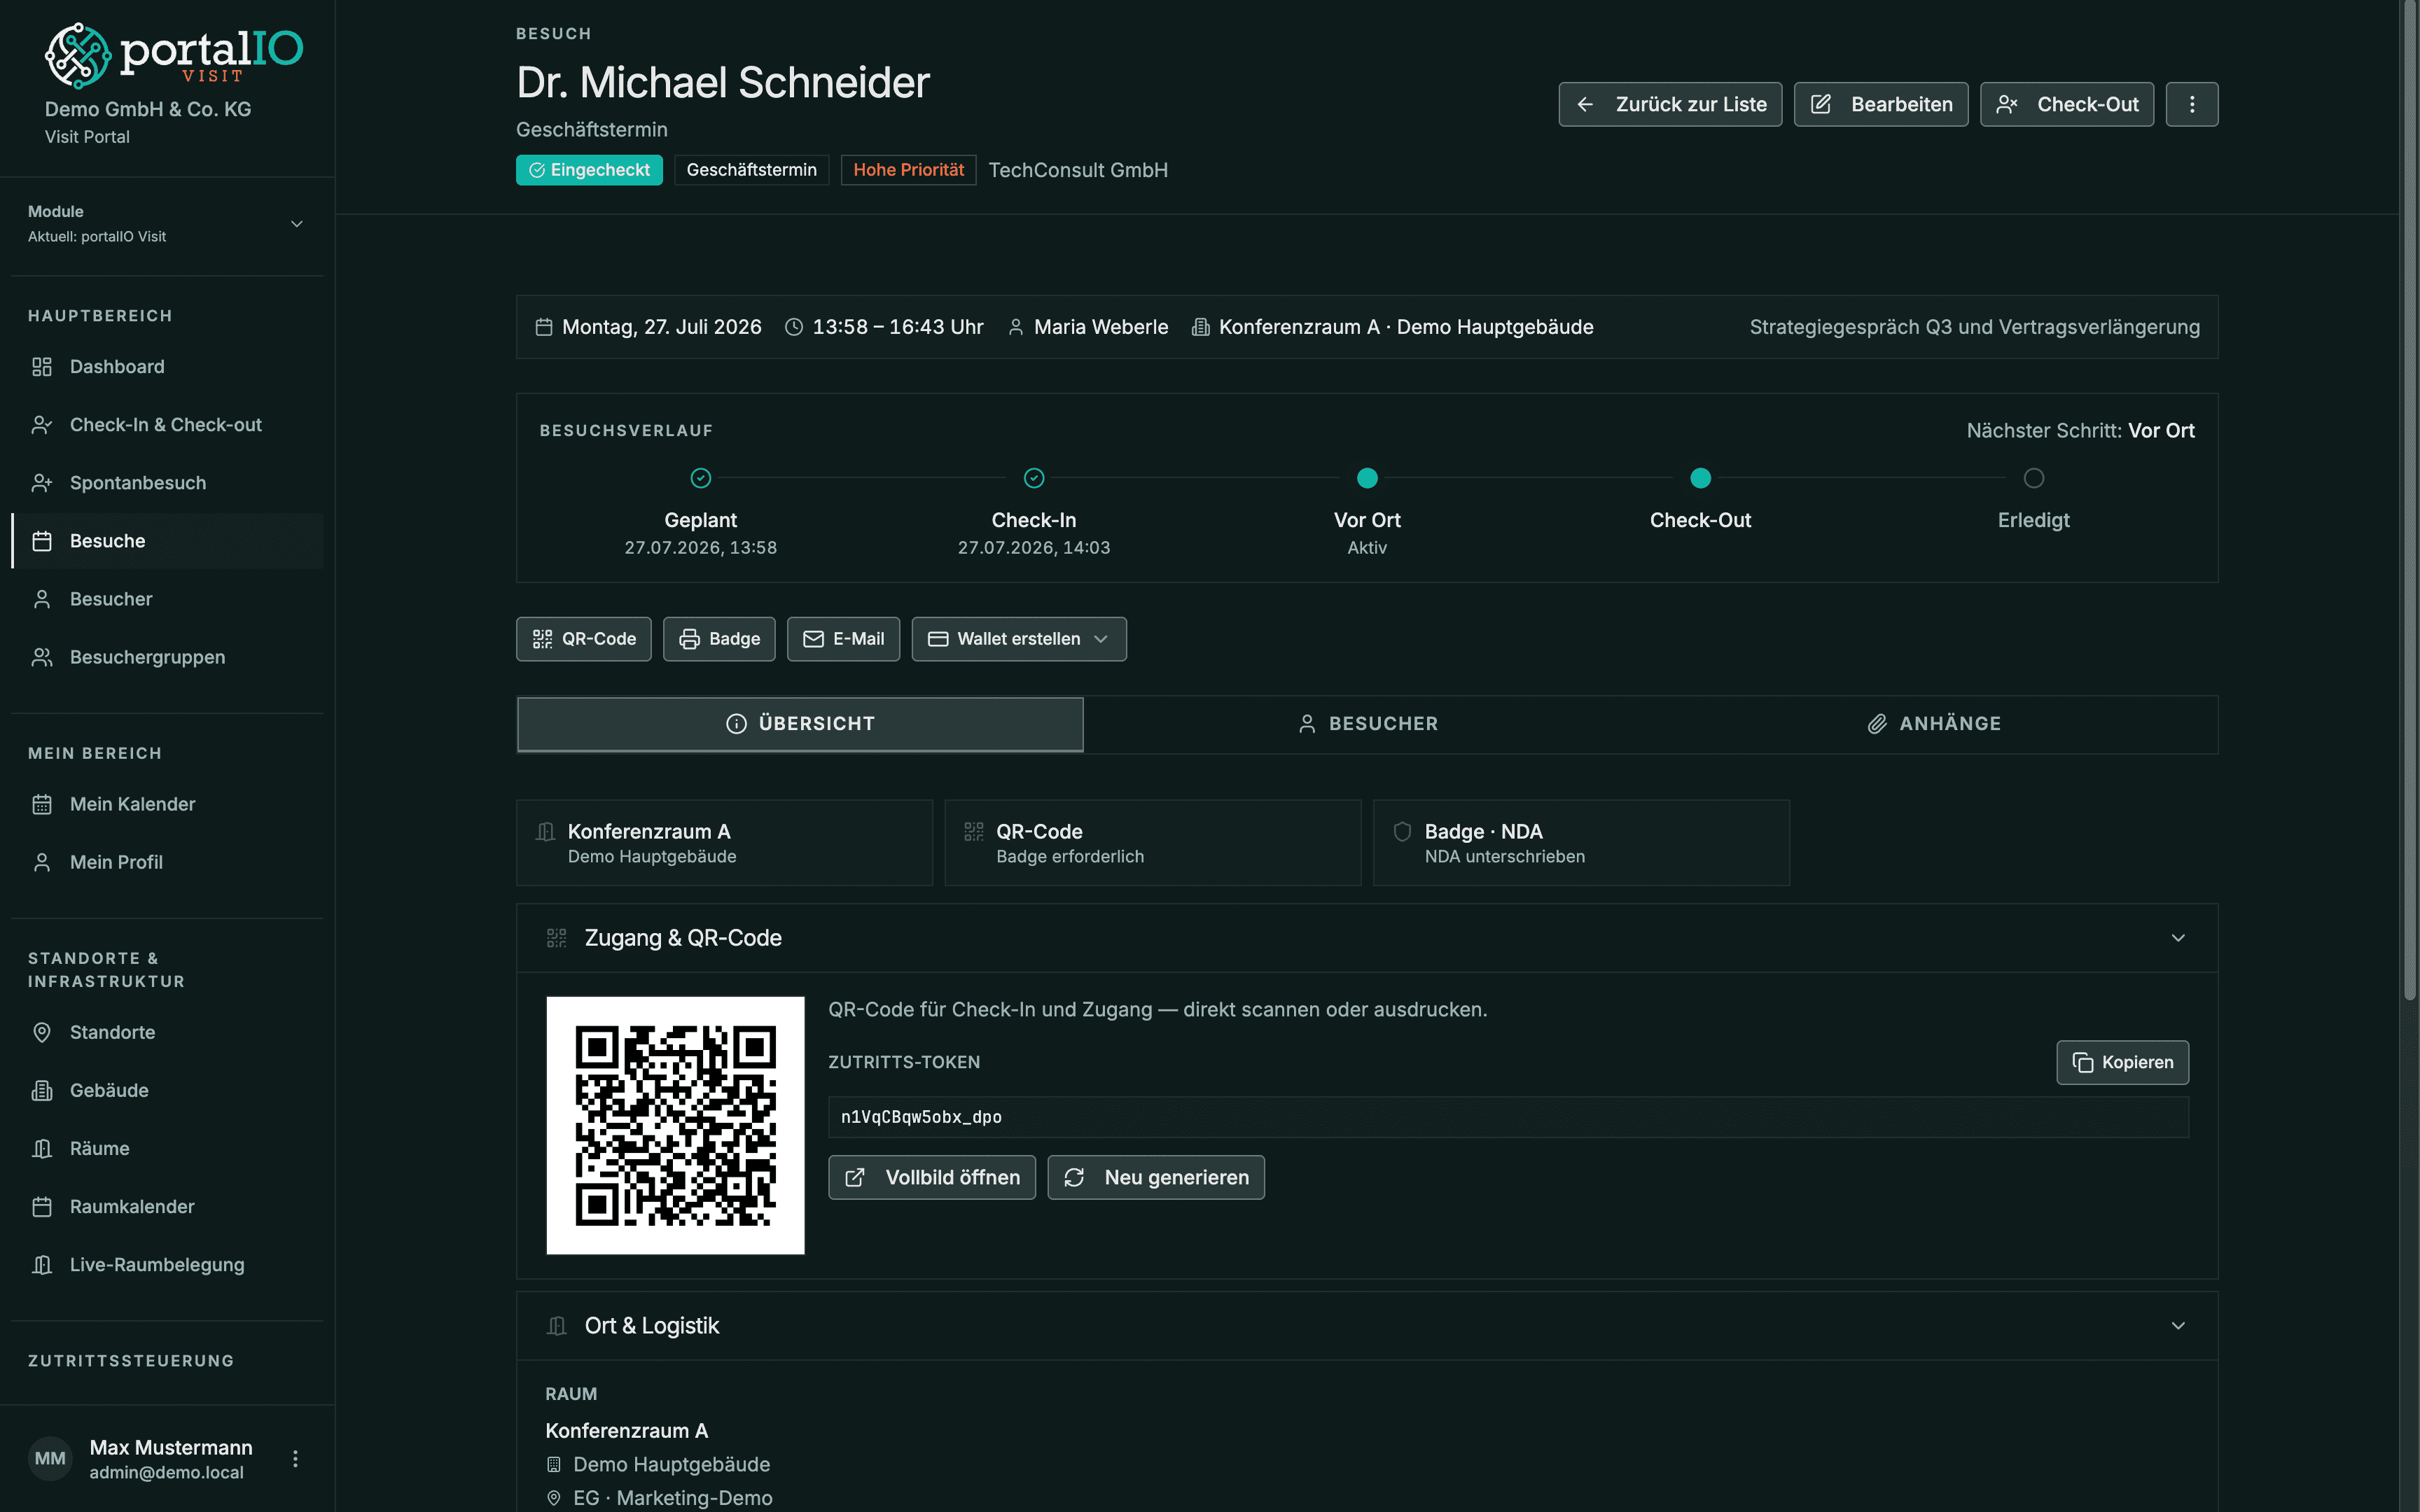Click the Geschäftstermin tag
The height and width of the screenshot is (1512, 2420).
coord(751,170)
